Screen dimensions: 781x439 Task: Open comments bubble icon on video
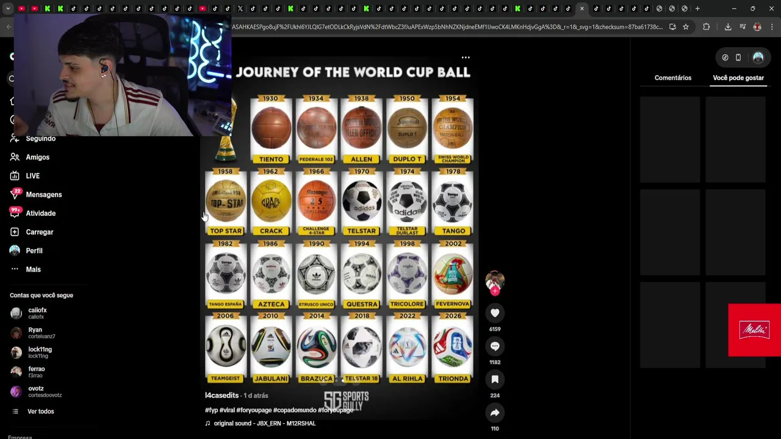pos(495,346)
